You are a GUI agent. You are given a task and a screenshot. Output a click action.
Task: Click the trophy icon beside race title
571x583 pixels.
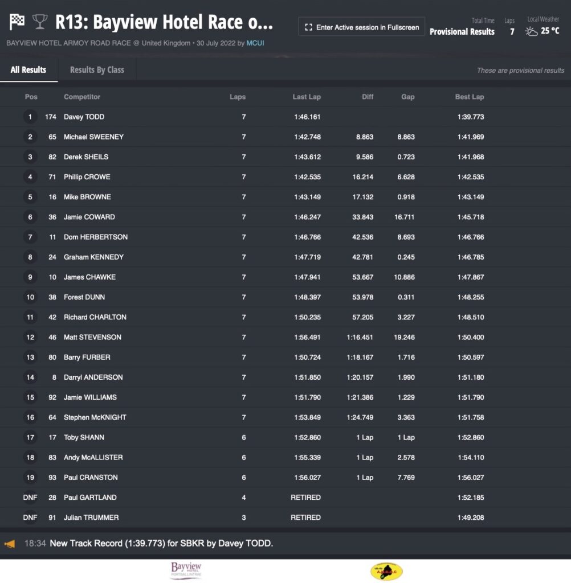point(40,22)
